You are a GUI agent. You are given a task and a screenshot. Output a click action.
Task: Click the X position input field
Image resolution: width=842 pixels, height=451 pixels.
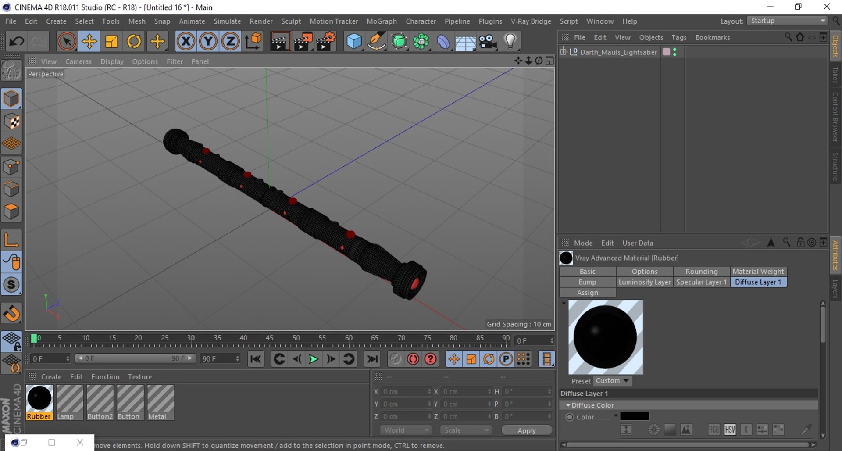(x=406, y=391)
